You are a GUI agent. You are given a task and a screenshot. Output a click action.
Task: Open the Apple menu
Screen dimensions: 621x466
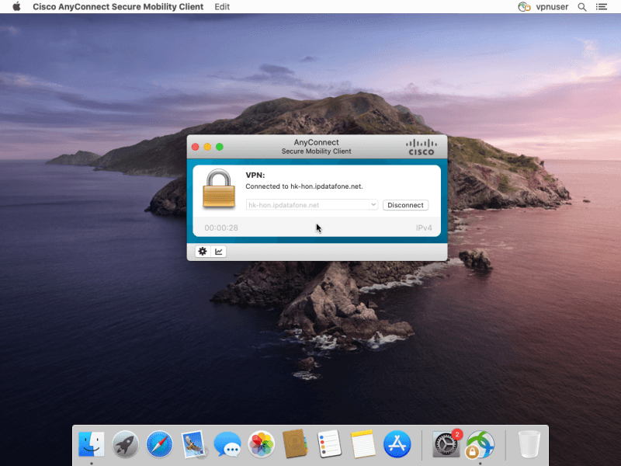pos(16,7)
